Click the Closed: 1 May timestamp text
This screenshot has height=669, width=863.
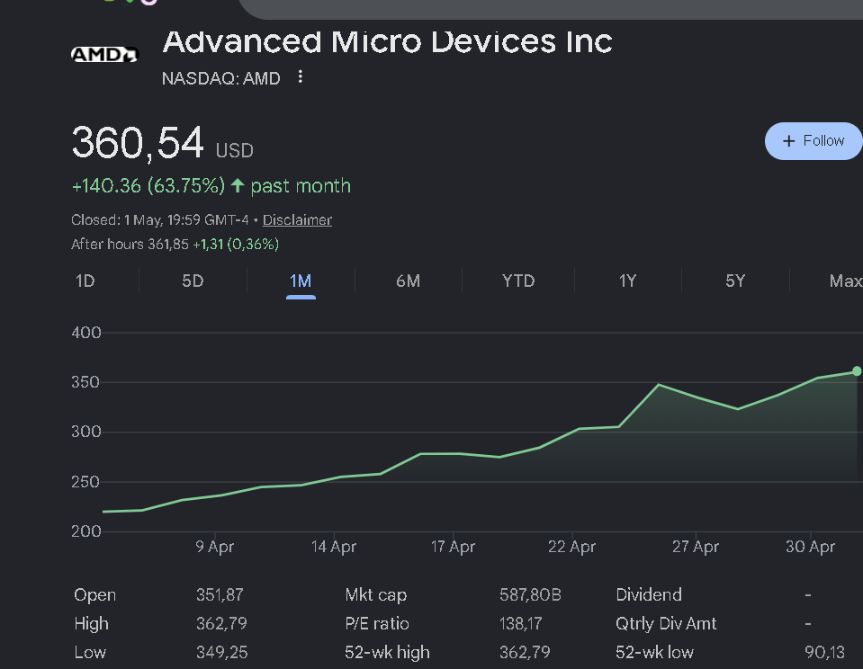[x=160, y=220]
